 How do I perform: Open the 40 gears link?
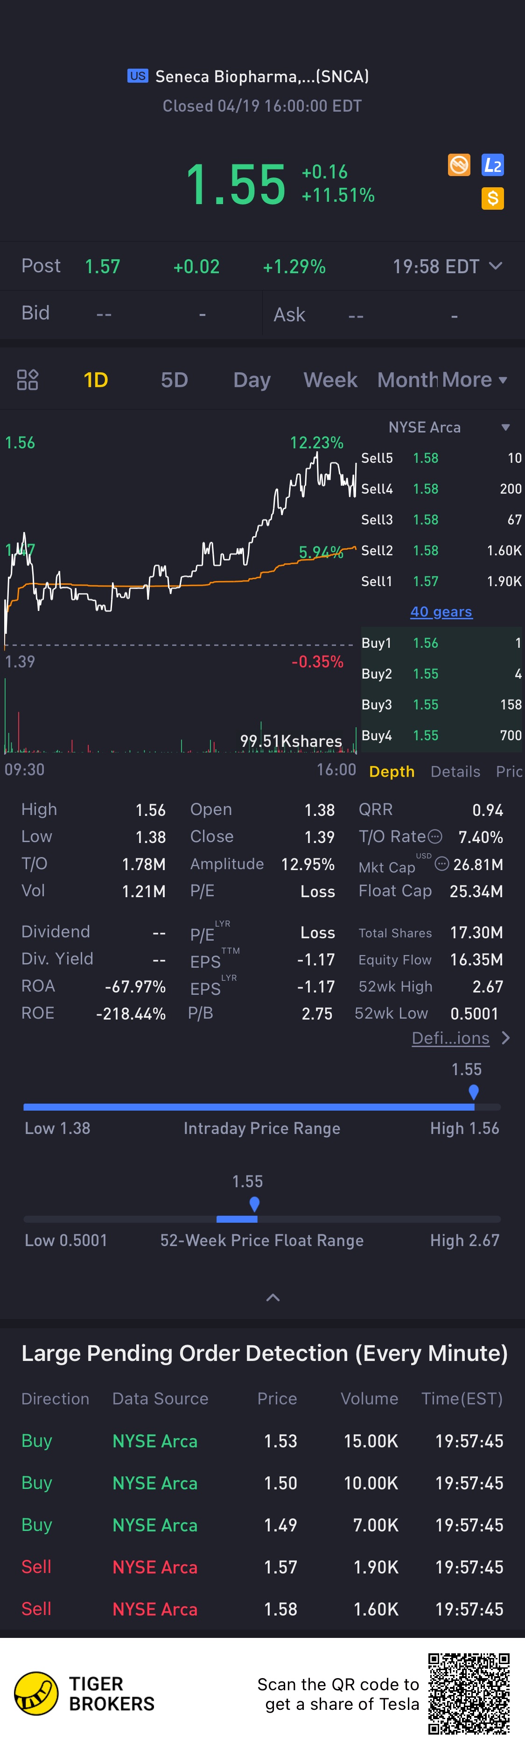tap(441, 611)
